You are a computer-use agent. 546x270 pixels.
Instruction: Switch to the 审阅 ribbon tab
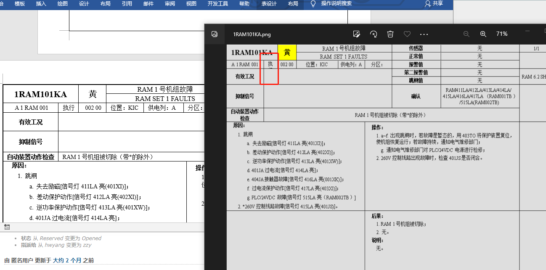coord(170,4)
